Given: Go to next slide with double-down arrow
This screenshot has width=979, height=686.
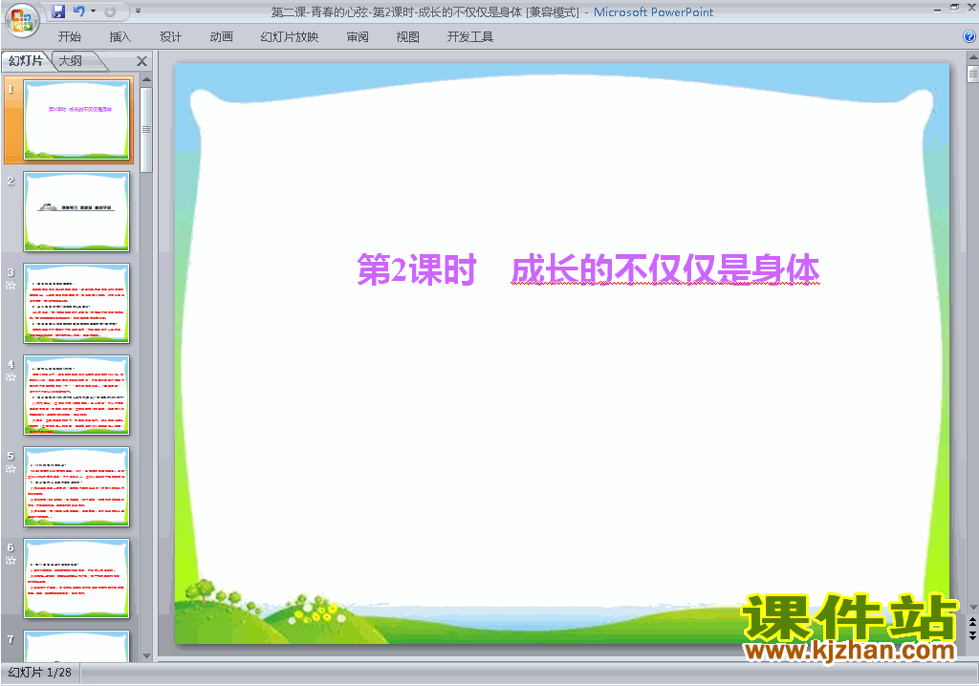Looking at the screenshot, I should pos(972,634).
